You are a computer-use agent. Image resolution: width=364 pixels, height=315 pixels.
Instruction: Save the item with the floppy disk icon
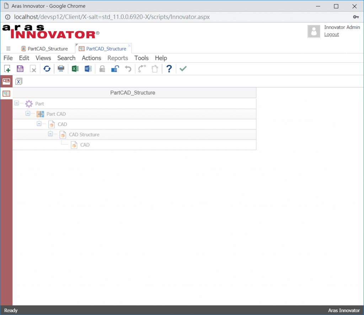pos(20,69)
